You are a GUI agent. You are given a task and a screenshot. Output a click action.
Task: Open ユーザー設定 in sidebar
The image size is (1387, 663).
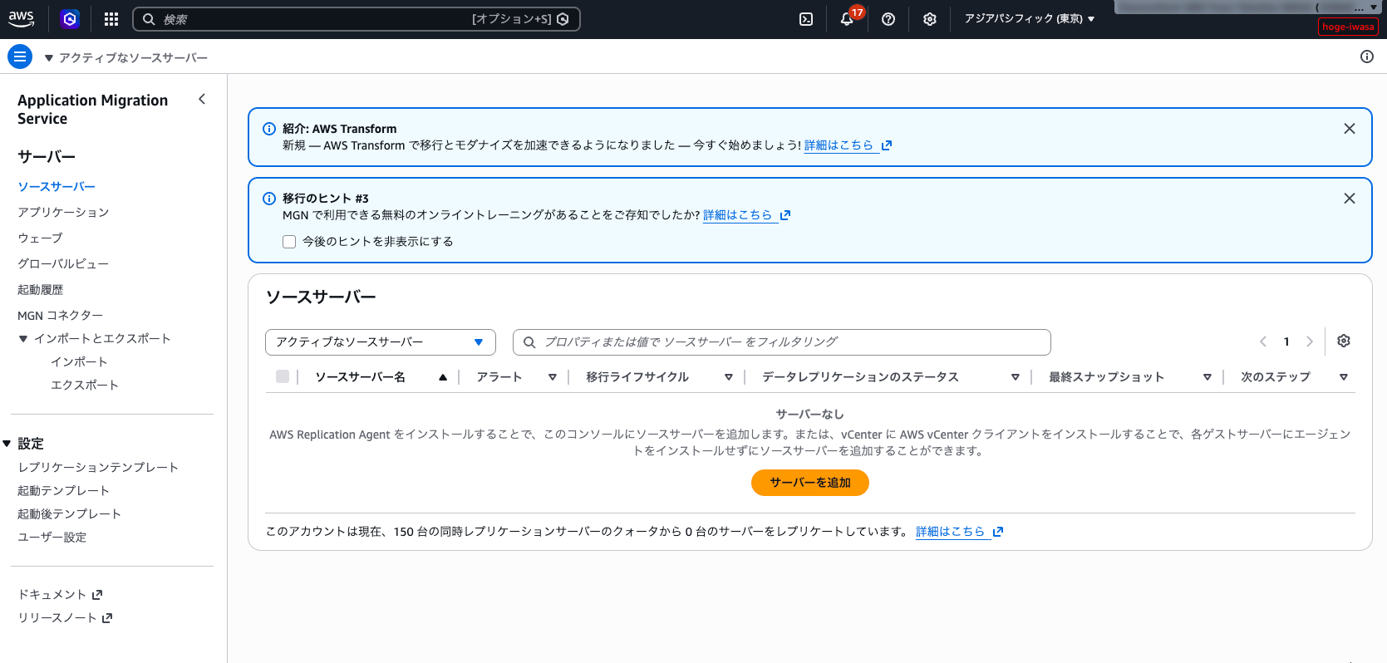coord(52,538)
